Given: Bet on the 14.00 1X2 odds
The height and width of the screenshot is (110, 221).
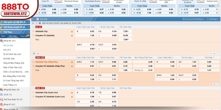Looking at the screenshot, I should click(125, 35).
